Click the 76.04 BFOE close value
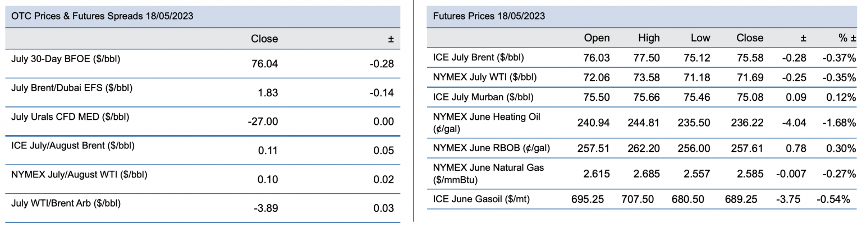Image resolution: width=862 pixels, height=229 pixels. [267, 64]
